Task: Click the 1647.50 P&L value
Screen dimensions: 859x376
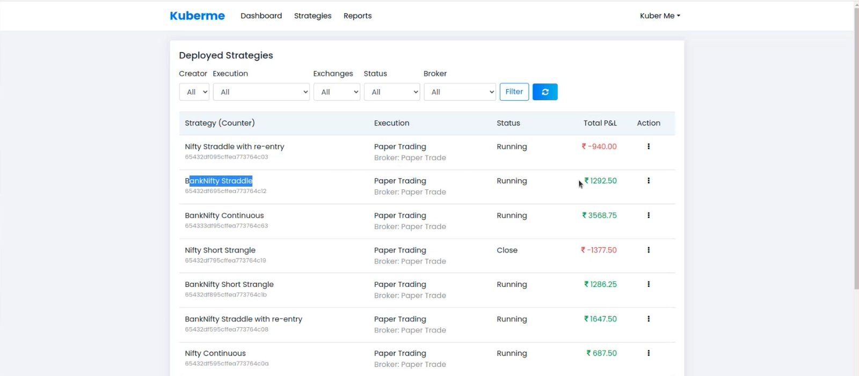Action: [x=601, y=319]
